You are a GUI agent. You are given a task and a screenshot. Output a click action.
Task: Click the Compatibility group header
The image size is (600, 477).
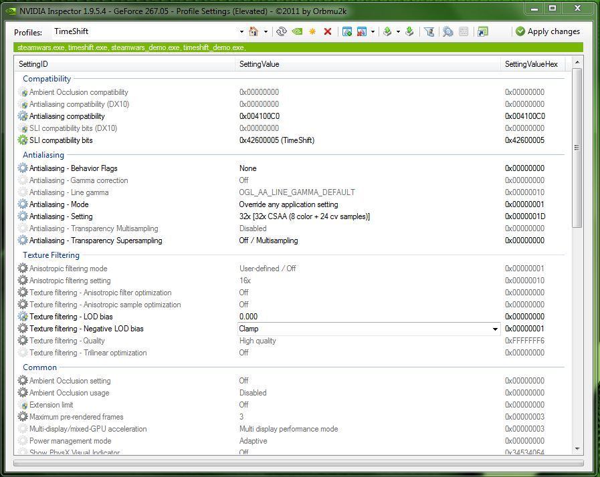[47, 79]
